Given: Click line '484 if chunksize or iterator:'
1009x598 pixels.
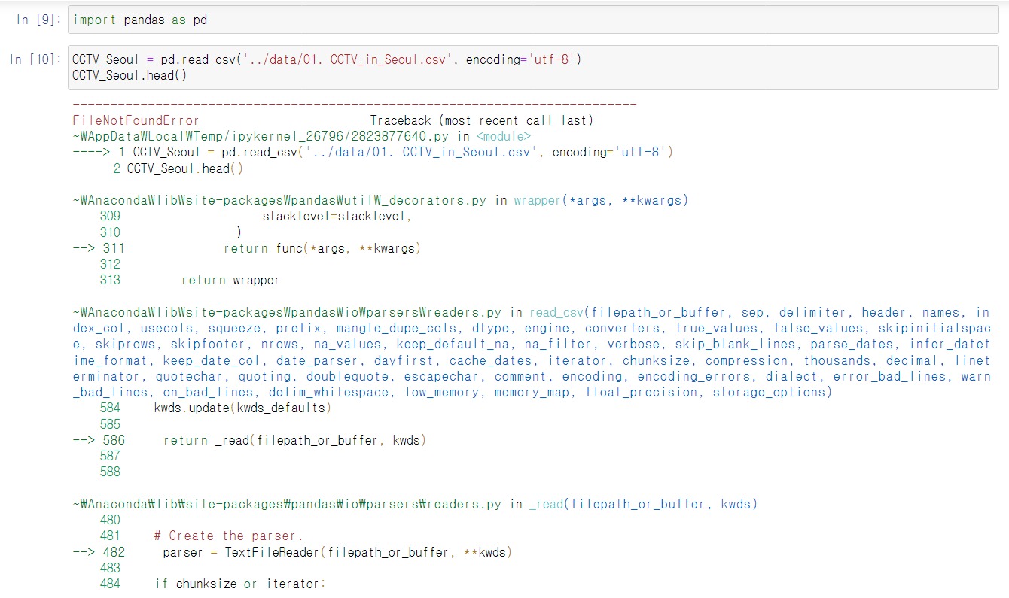Looking at the screenshot, I should pos(213,584).
